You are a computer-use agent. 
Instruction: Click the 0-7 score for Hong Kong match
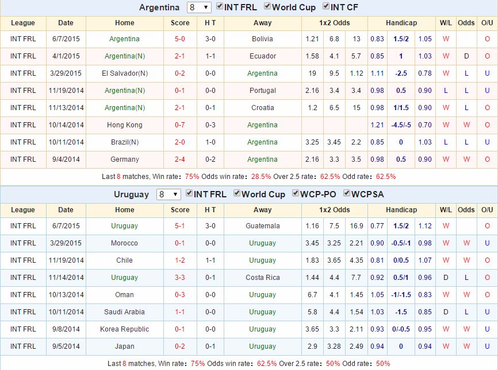(x=180, y=125)
